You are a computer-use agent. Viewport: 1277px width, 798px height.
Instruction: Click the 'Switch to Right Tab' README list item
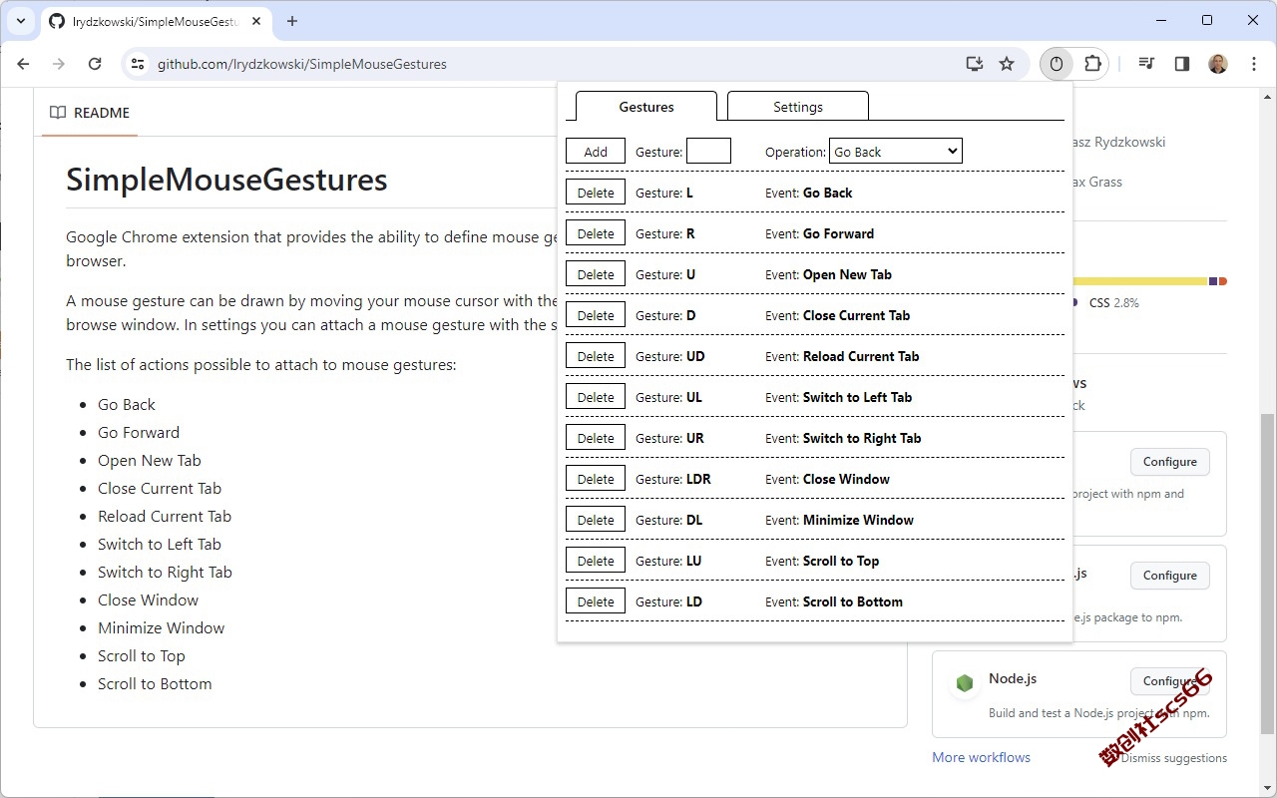click(x=165, y=572)
